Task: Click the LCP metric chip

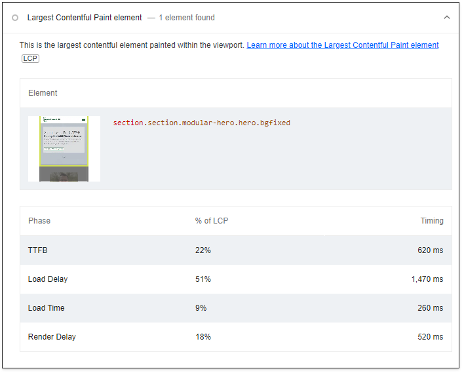Action: (31, 58)
